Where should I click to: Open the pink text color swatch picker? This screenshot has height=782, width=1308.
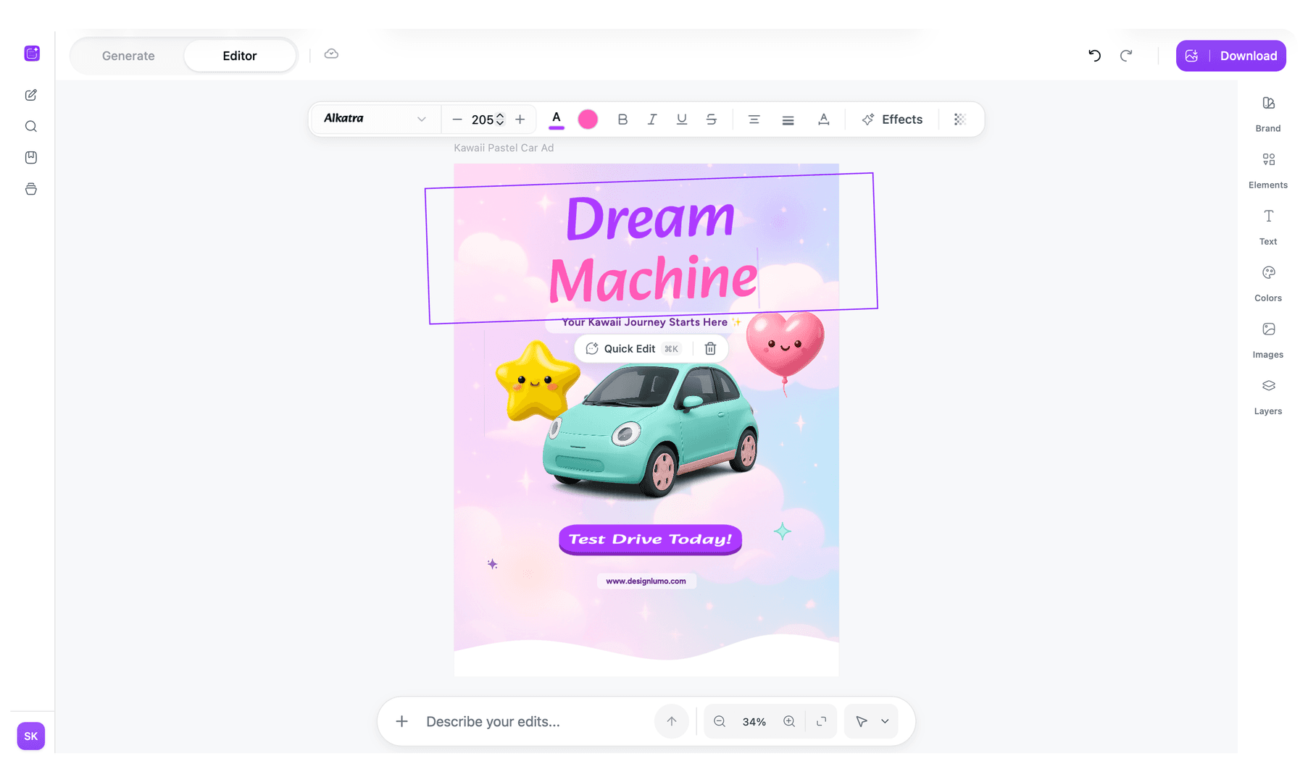pyautogui.click(x=588, y=119)
